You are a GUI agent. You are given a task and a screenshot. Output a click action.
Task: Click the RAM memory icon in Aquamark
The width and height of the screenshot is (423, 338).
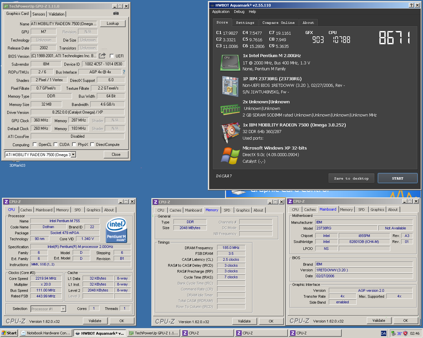(x=230, y=109)
